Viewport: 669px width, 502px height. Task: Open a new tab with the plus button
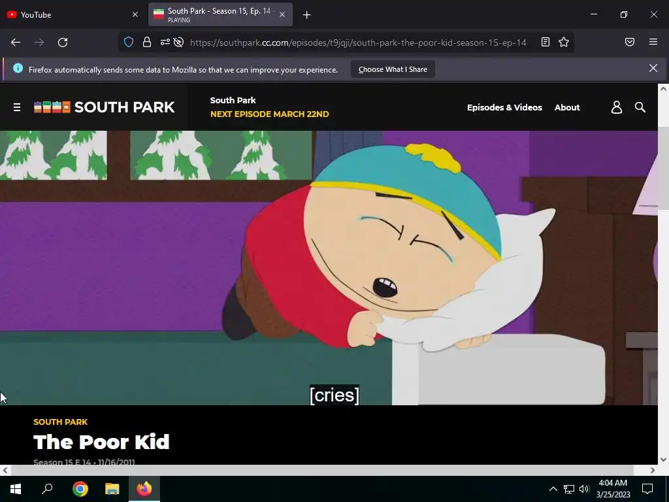pyautogui.click(x=307, y=15)
